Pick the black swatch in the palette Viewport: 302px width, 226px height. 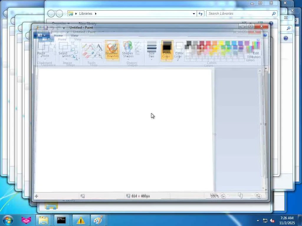coord(189,43)
